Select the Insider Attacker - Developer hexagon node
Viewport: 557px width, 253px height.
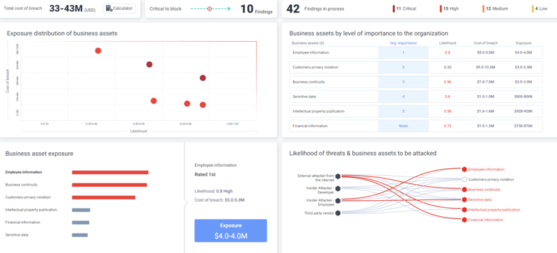[338, 188]
